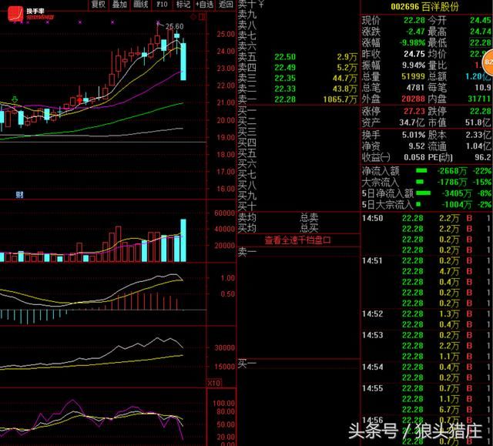The height and width of the screenshot is (446, 493).
Task: Open the 财 financial marker on the chart
Action: click(x=19, y=195)
